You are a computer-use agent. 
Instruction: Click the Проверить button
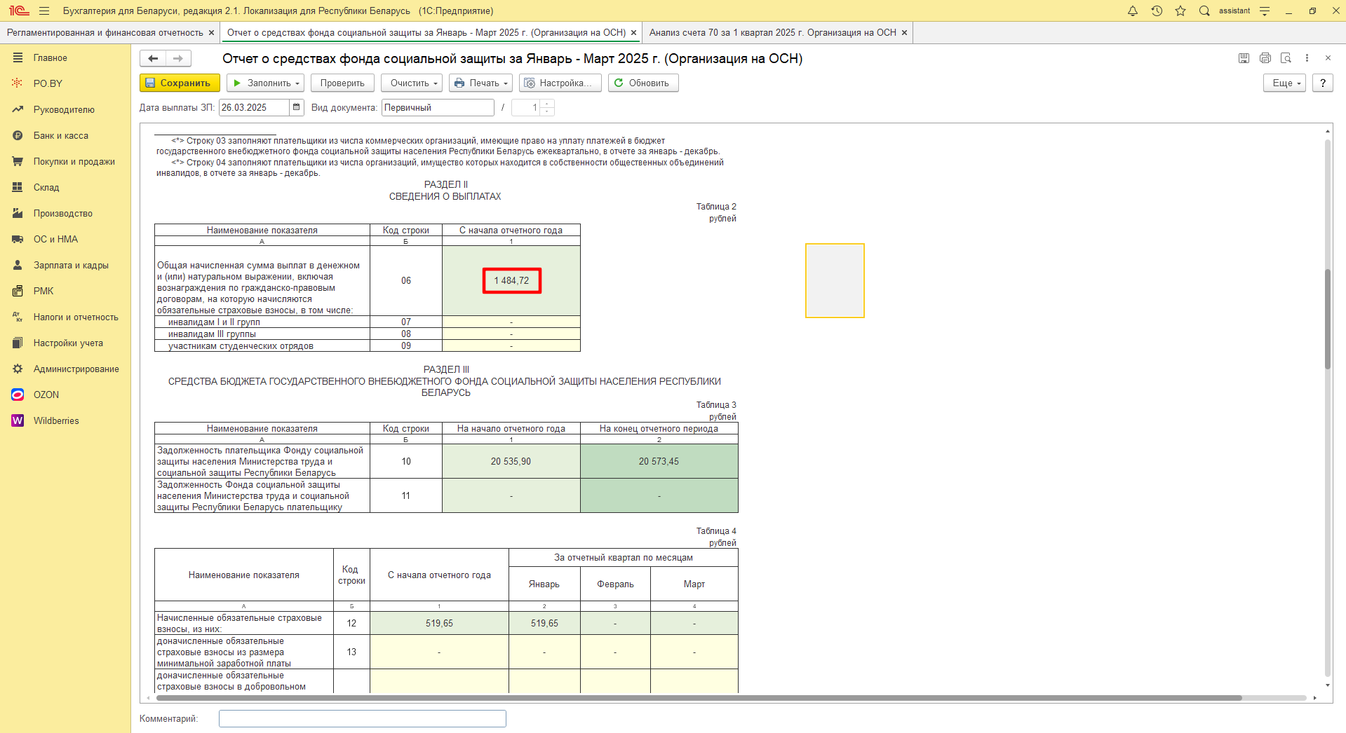(342, 83)
